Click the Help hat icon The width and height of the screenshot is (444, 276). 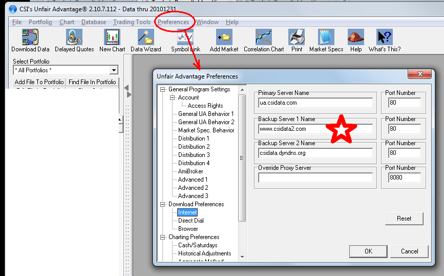tap(356, 37)
